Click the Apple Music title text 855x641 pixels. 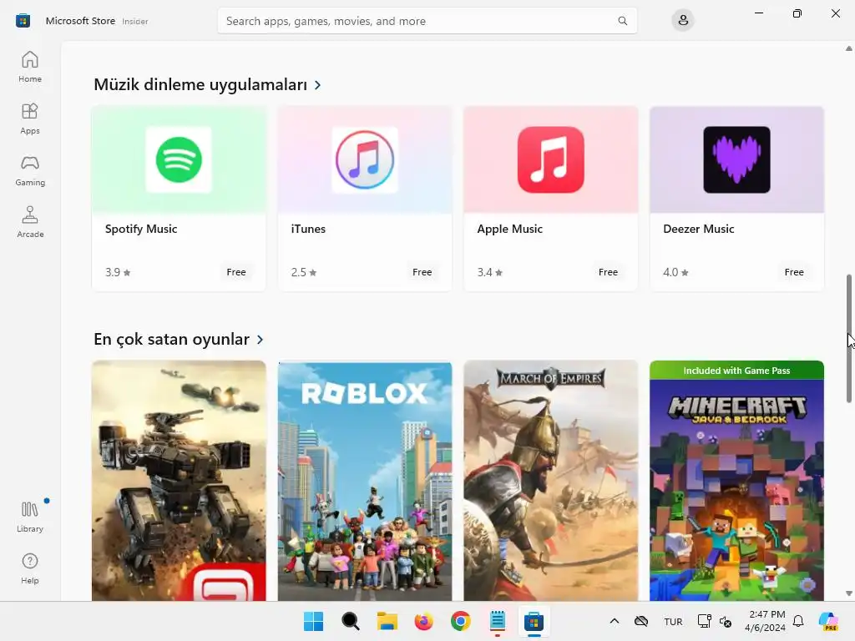[x=510, y=229]
